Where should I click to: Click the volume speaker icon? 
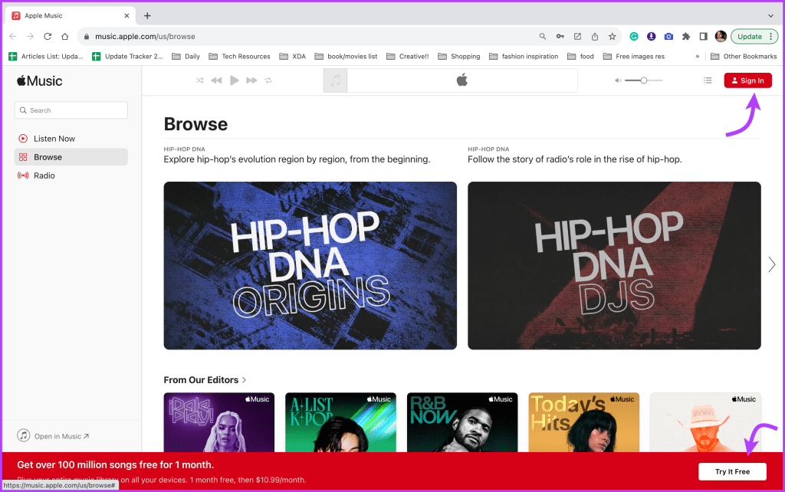pyautogui.click(x=618, y=80)
